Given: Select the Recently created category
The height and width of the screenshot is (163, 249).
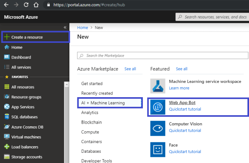Looking at the screenshot, I should 97,93.
